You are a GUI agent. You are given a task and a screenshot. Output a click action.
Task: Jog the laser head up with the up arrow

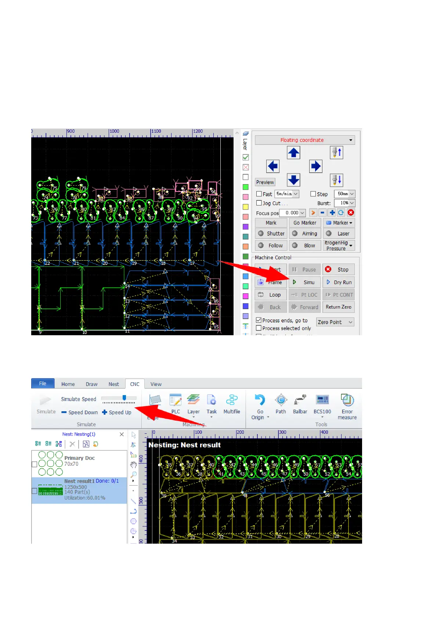(x=293, y=153)
